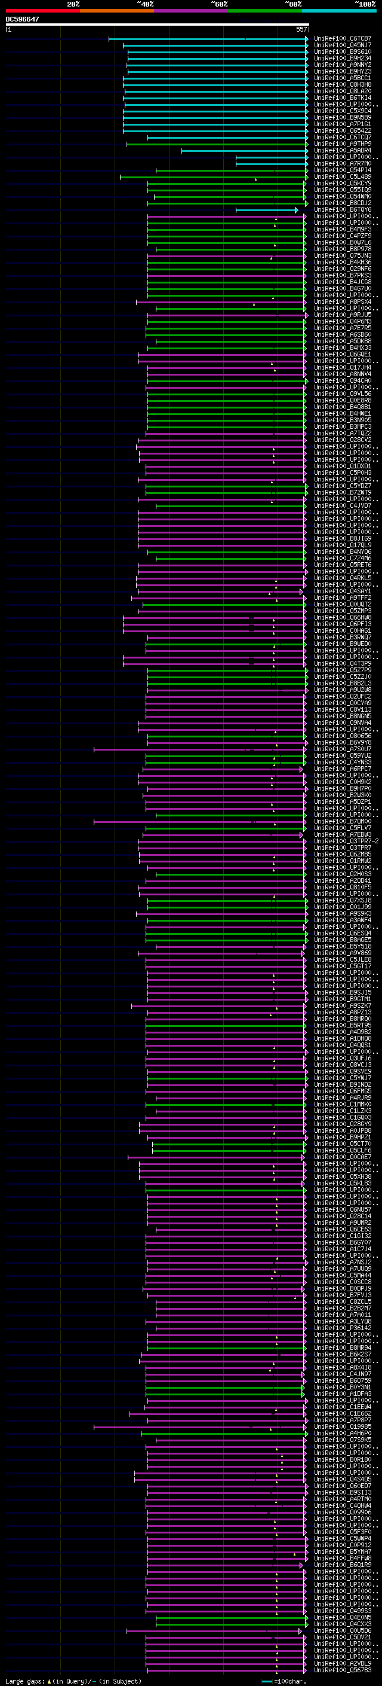The width and height of the screenshot is (382, 1686).
Task: Select hit label UniRef100_Q3TPR7-2
Action: [346, 841]
